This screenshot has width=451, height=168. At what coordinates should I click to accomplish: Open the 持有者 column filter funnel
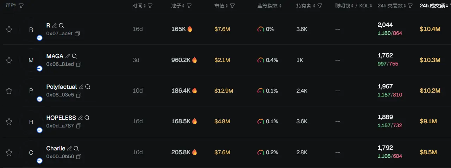320,6
